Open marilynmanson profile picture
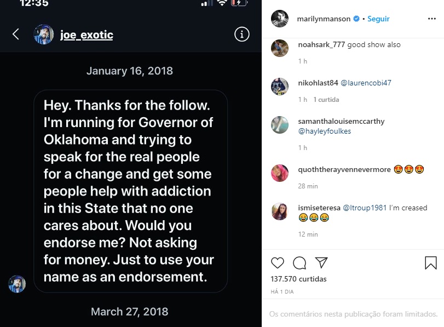Screen dimensions: 444x327 tap(280, 19)
